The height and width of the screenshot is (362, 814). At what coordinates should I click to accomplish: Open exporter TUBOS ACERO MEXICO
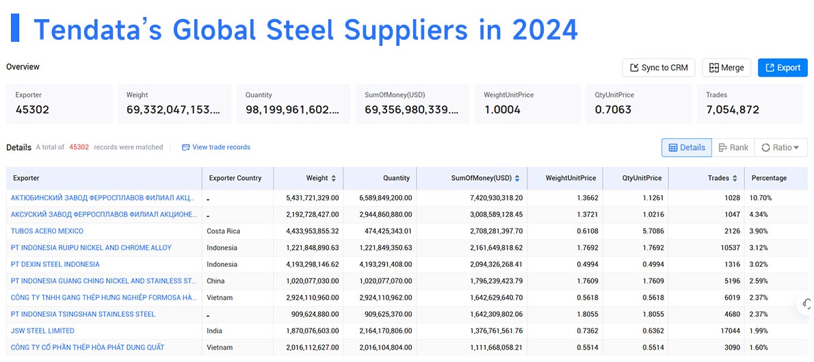click(47, 231)
